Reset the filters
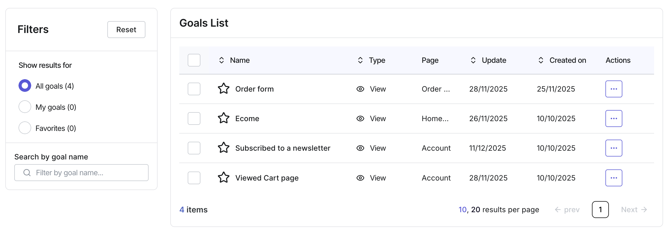The width and height of the screenshot is (671, 237). point(126,30)
